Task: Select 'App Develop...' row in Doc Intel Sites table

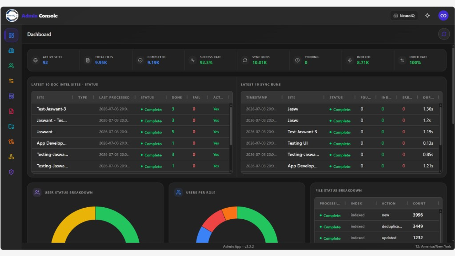Action: pos(130,143)
